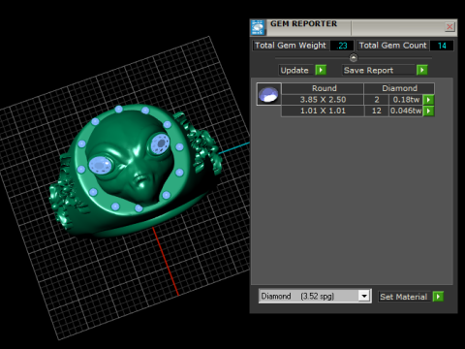Click green arrow next to Update

[x=321, y=70]
